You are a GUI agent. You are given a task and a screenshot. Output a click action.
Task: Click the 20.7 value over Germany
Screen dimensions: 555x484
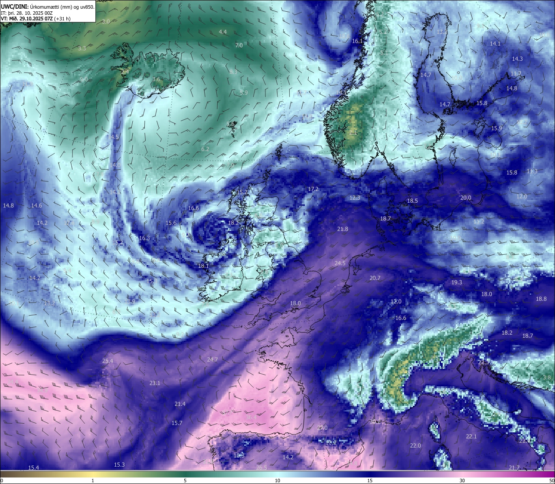(375, 278)
